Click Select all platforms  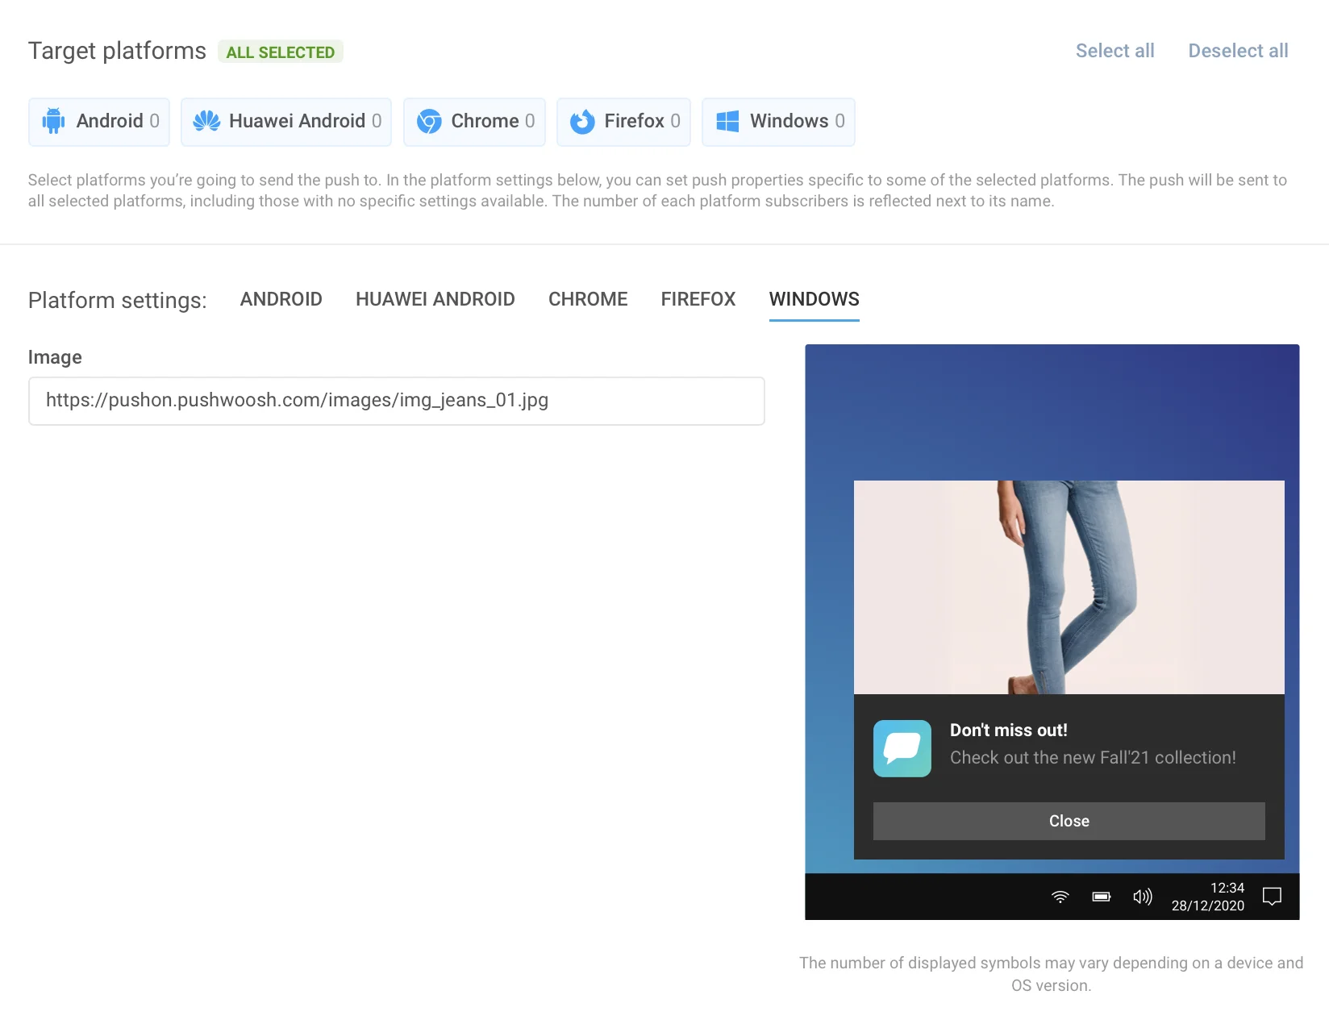point(1114,50)
